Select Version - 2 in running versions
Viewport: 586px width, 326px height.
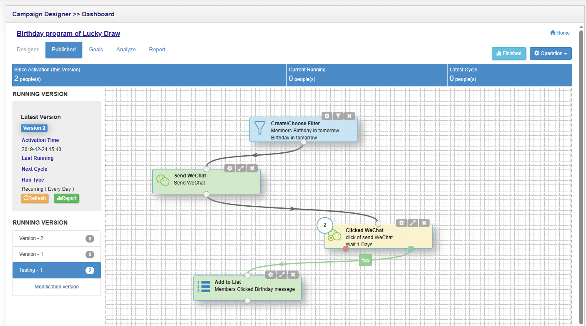[x=57, y=239]
